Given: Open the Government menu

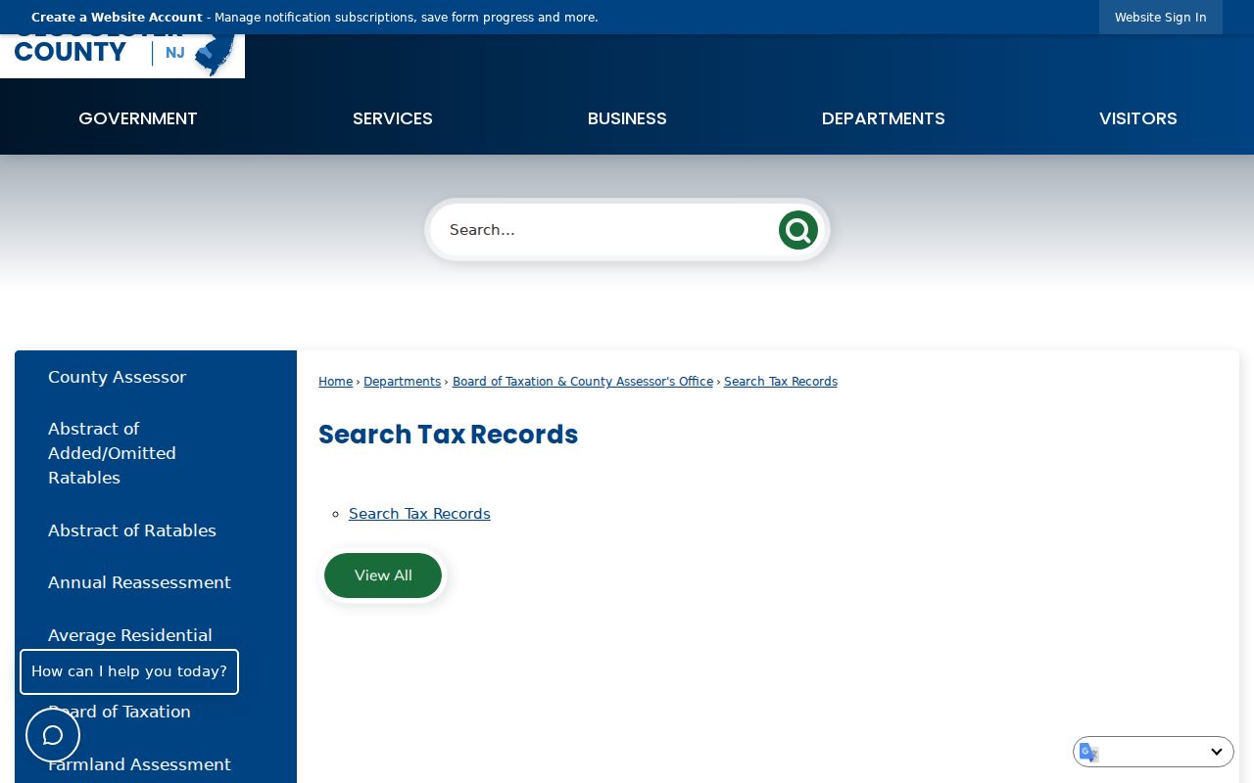Looking at the screenshot, I should click(138, 118).
